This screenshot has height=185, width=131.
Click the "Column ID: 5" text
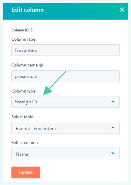pos(22,30)
